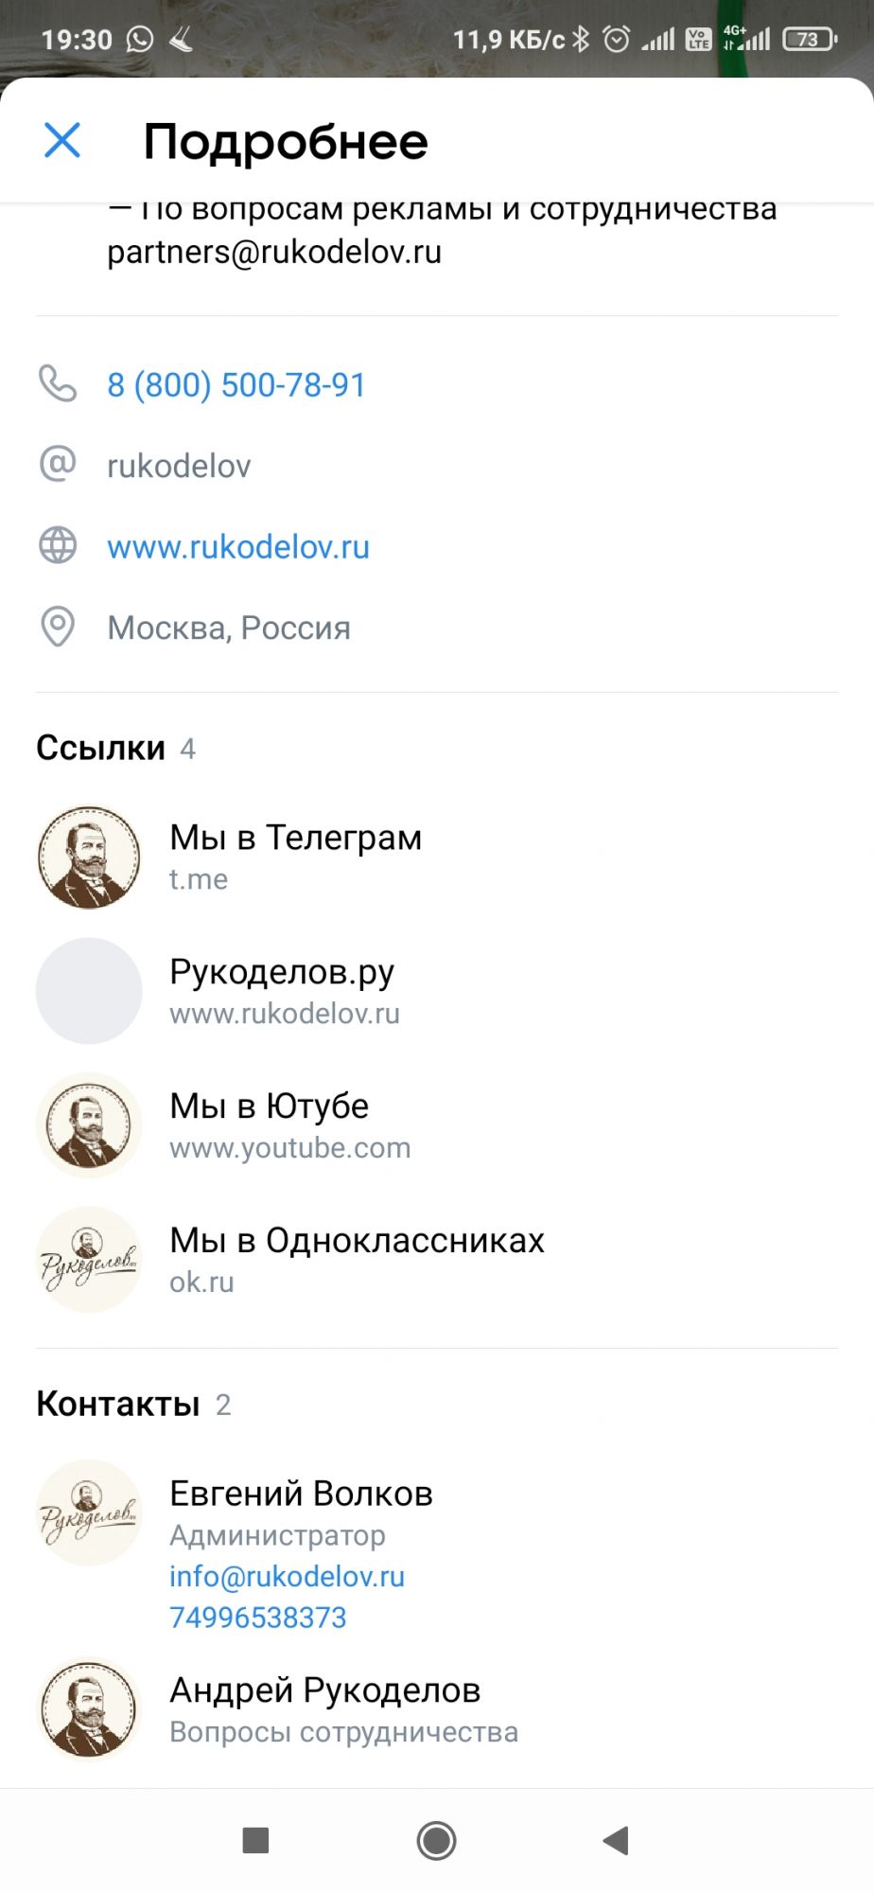Screen dimensions: 874x1893
Task: Call phone number 8 (800) 500-78-91
Action: (236, 385)
